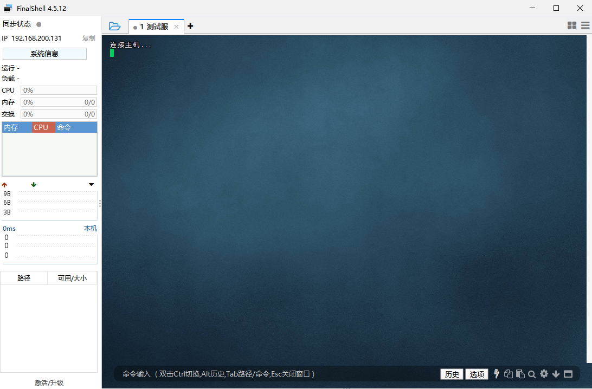This screenshot has width=592, height=389.
Task: Open terminal settings gear icon
Action: pos(544,374)
